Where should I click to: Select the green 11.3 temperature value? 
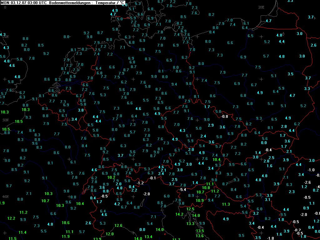point(226,204)
